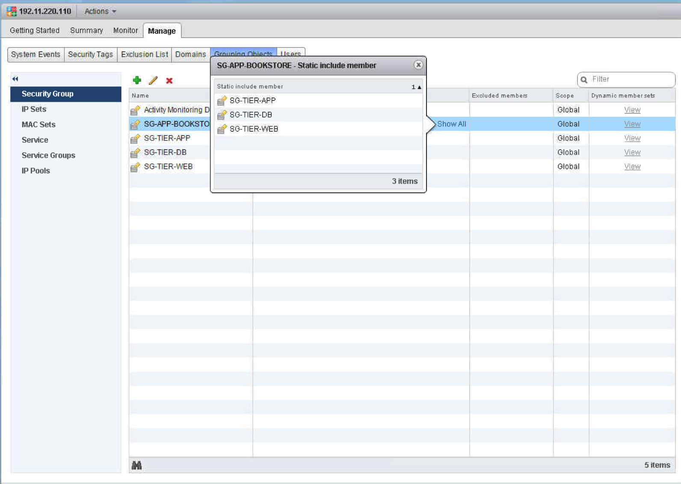The height and width of the screenshot is (484, 681).
Task: Click the SG-TIER-DB icon in popup list
Action: coord(222,115)
